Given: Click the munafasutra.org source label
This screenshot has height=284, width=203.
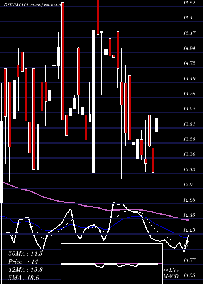Looking at the screenshot, I should tap(47, 5).
